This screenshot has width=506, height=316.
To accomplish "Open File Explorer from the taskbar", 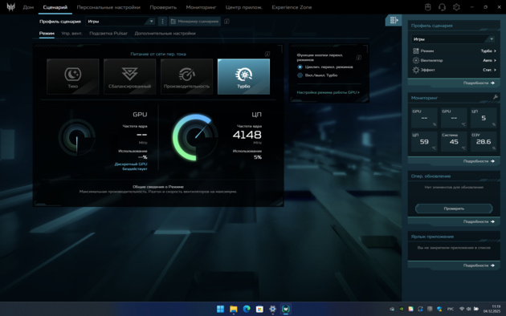I will 233,309.
